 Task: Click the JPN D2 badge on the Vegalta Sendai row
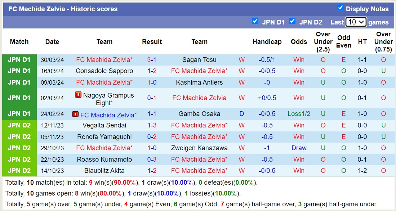pos(19,125)
